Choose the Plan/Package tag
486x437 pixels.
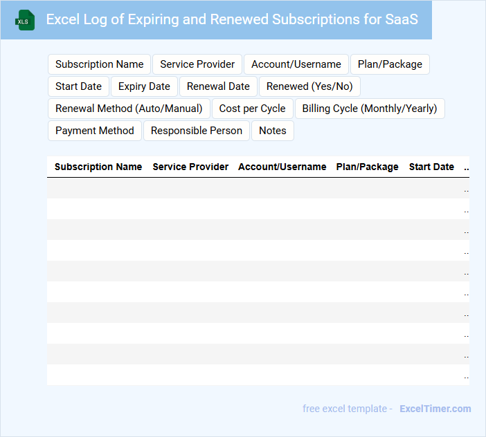pyautogui.click(x=390, y=64)
